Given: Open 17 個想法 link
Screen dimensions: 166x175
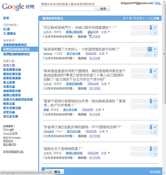Looking at the screenshot, I should [9, 33].
